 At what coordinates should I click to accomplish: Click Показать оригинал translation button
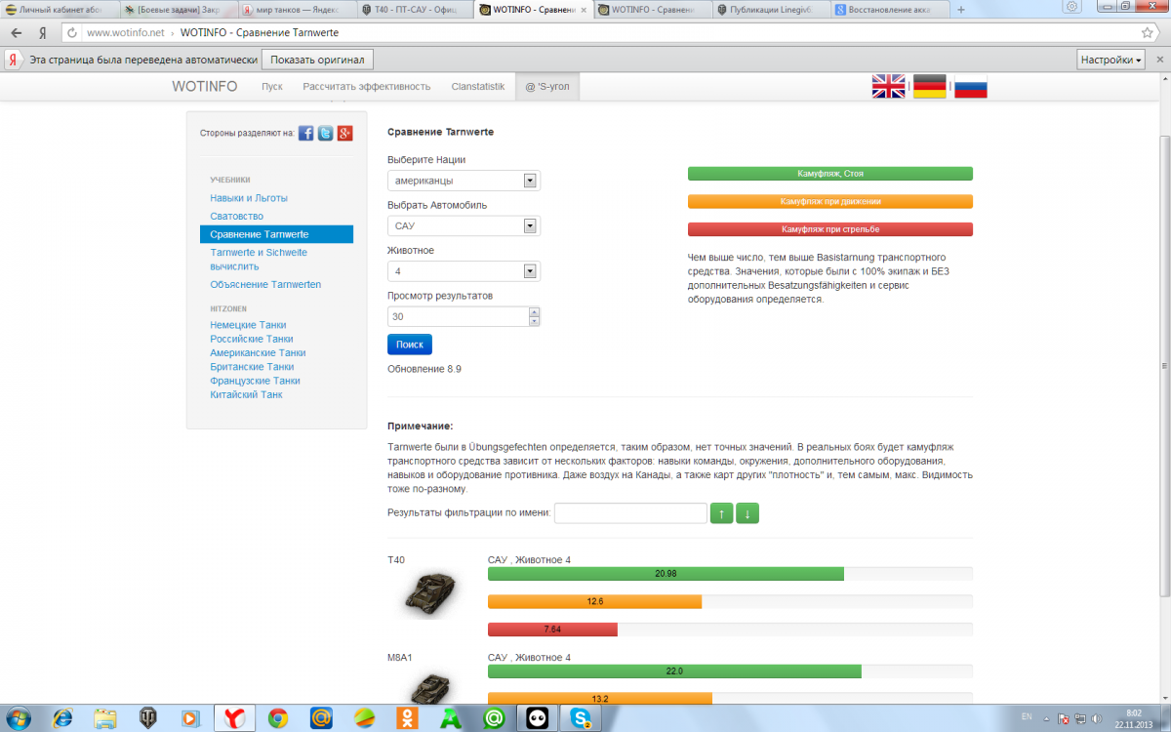[x=317, y=60]
